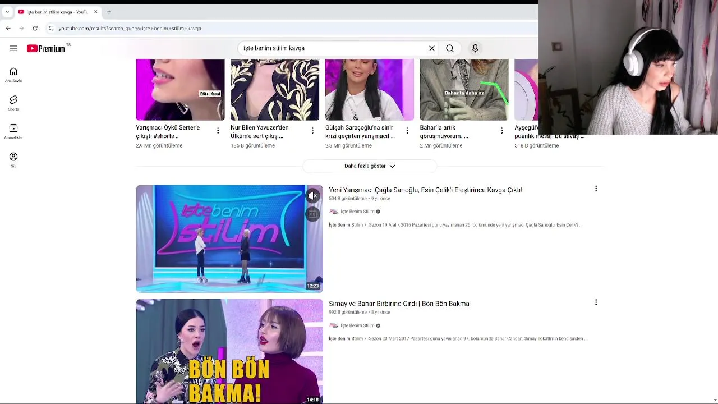Click the 2,9 Mn görüntüleme text
The image size is (718, 404).
tap(159, 146)
